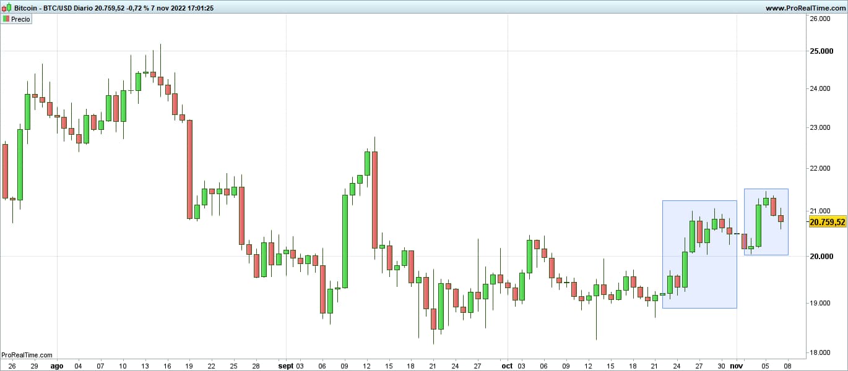Select the tall green candle on September 9
Viewport: 848px width, 371px height.
point(345,241)
